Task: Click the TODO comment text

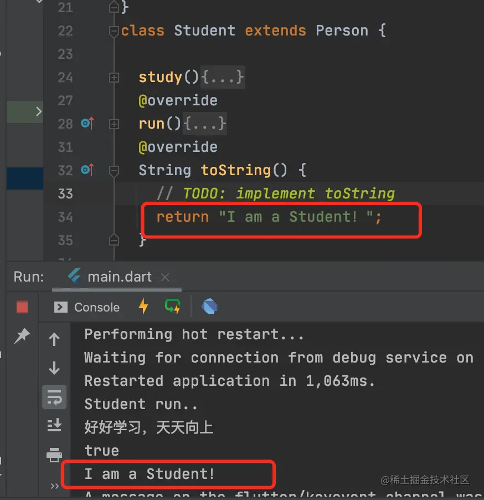Action: 289,193
